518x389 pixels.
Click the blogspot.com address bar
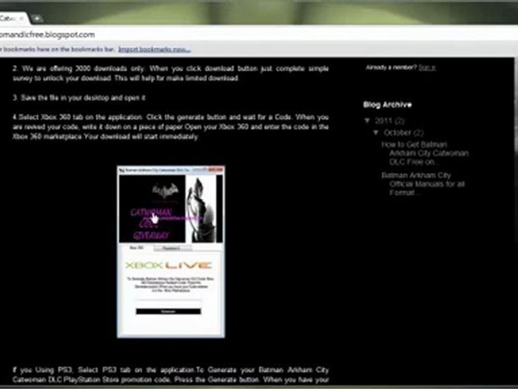[258, 35]
